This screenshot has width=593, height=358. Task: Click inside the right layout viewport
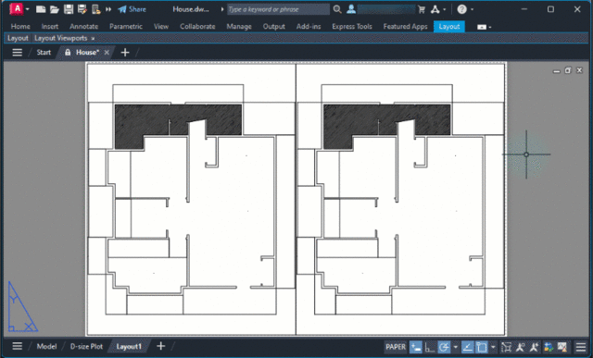[x=400, y=200]
